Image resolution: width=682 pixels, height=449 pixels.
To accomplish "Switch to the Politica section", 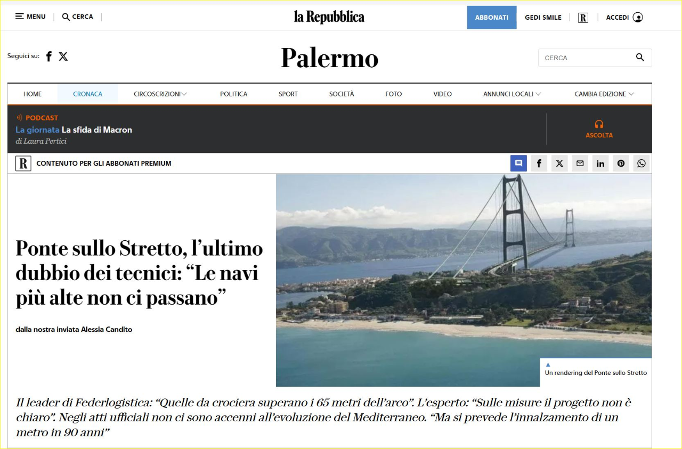I will click(233, 94).
